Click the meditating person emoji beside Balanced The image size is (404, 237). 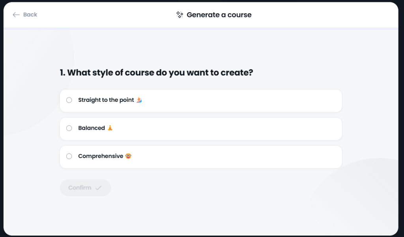pos(110,128)
